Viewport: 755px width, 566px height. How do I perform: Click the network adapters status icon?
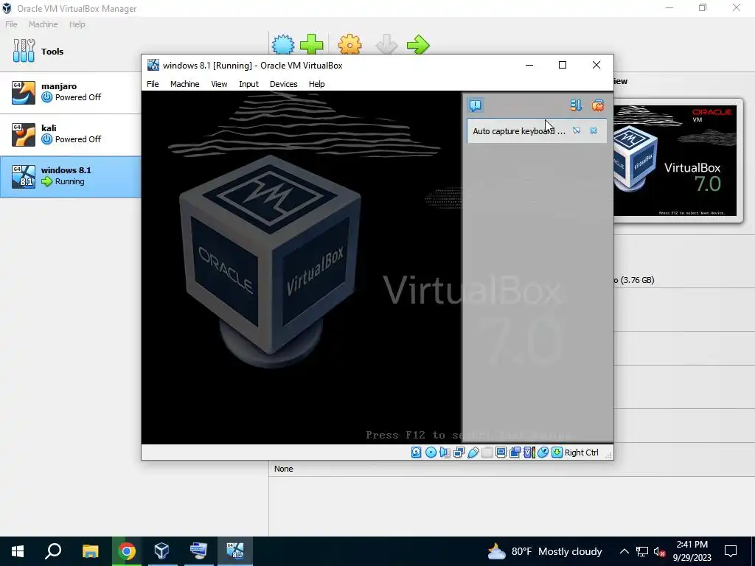click(x=459, y=453)
